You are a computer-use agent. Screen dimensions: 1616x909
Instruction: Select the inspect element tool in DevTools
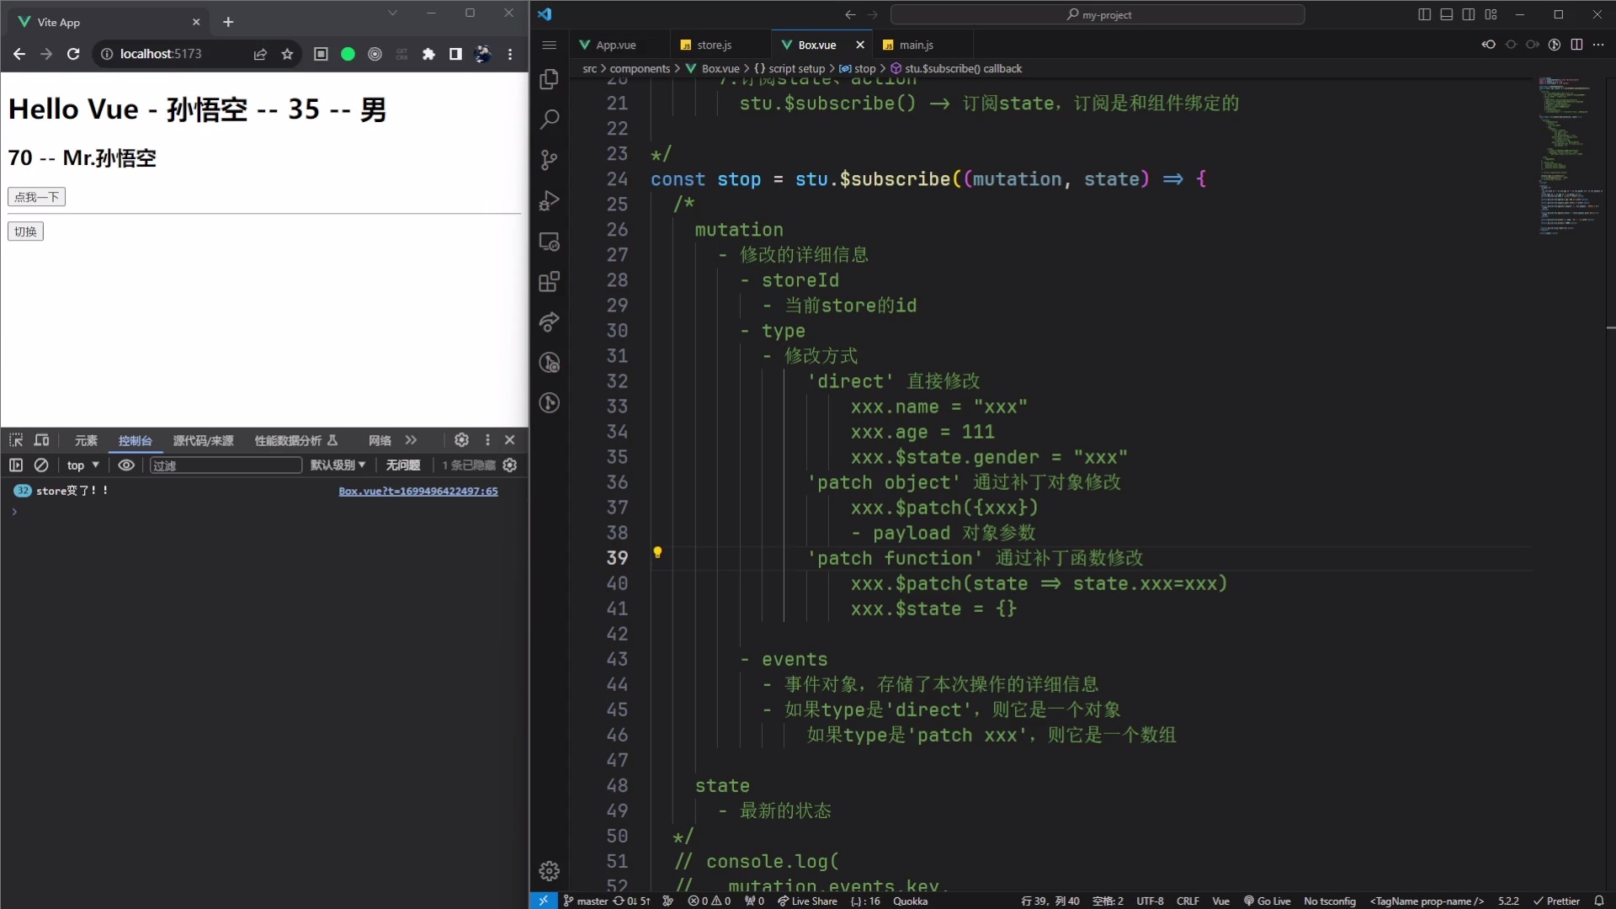(x=15, y=440)
